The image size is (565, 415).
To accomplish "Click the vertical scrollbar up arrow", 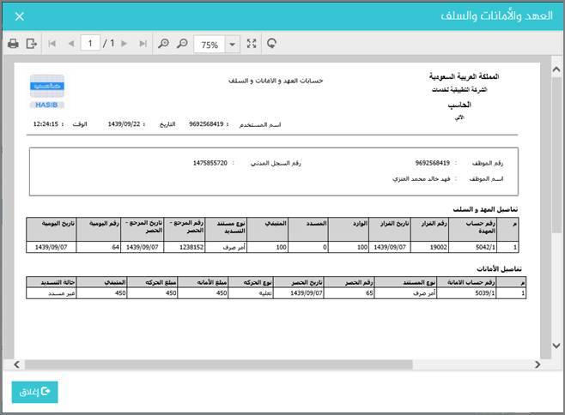I will coord(556,69).
